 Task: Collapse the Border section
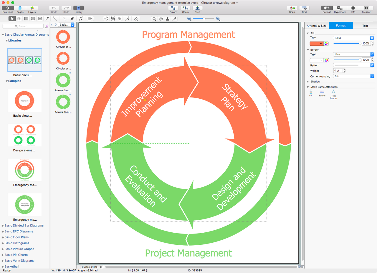pos(308,50)
